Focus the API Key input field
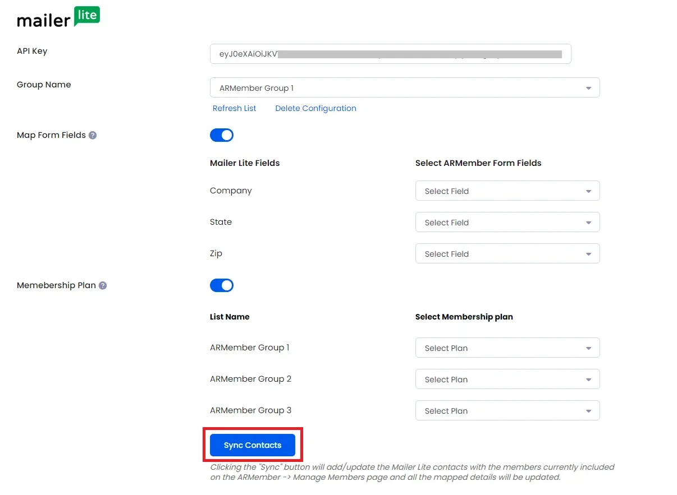This screenshot has height=495, width=677. (x=391, y=54)
